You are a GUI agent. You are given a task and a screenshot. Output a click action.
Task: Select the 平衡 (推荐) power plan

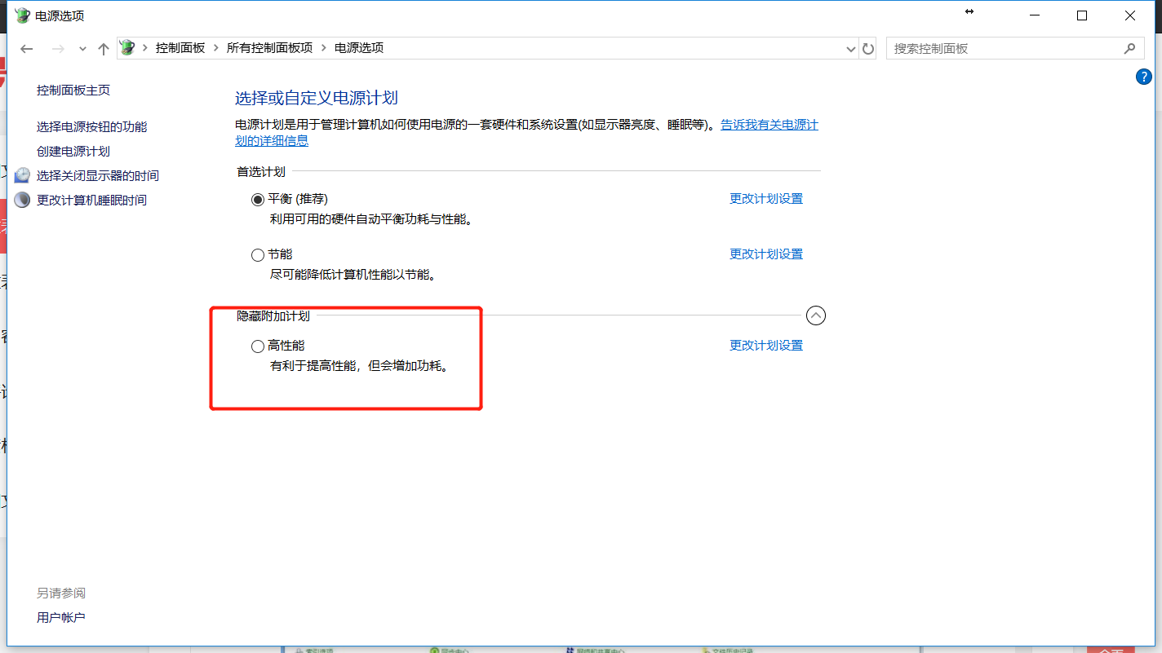coord(257,198)
